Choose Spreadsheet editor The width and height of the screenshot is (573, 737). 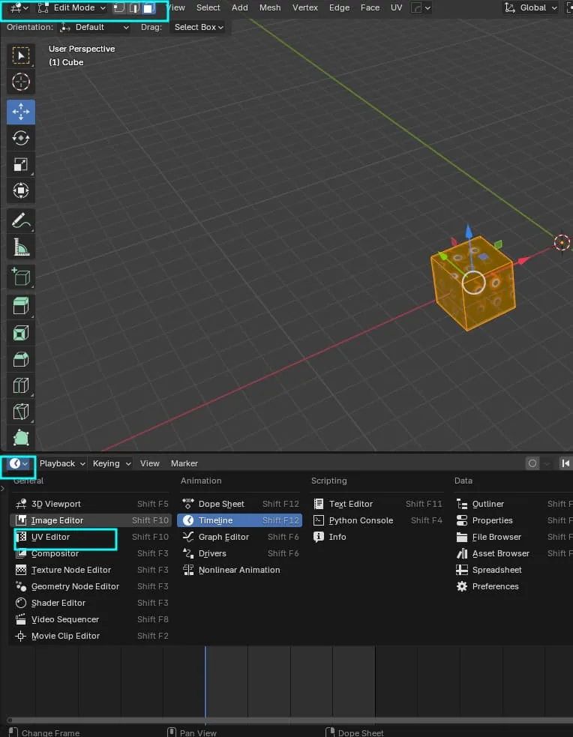click(512, 570)
